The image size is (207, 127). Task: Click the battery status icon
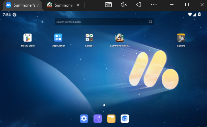199,14
